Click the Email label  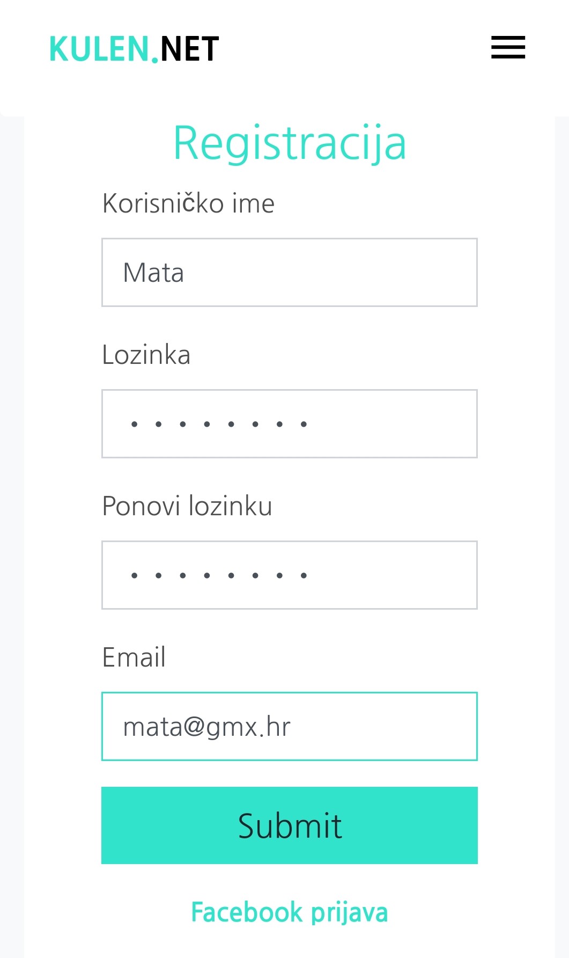point(134,657)
